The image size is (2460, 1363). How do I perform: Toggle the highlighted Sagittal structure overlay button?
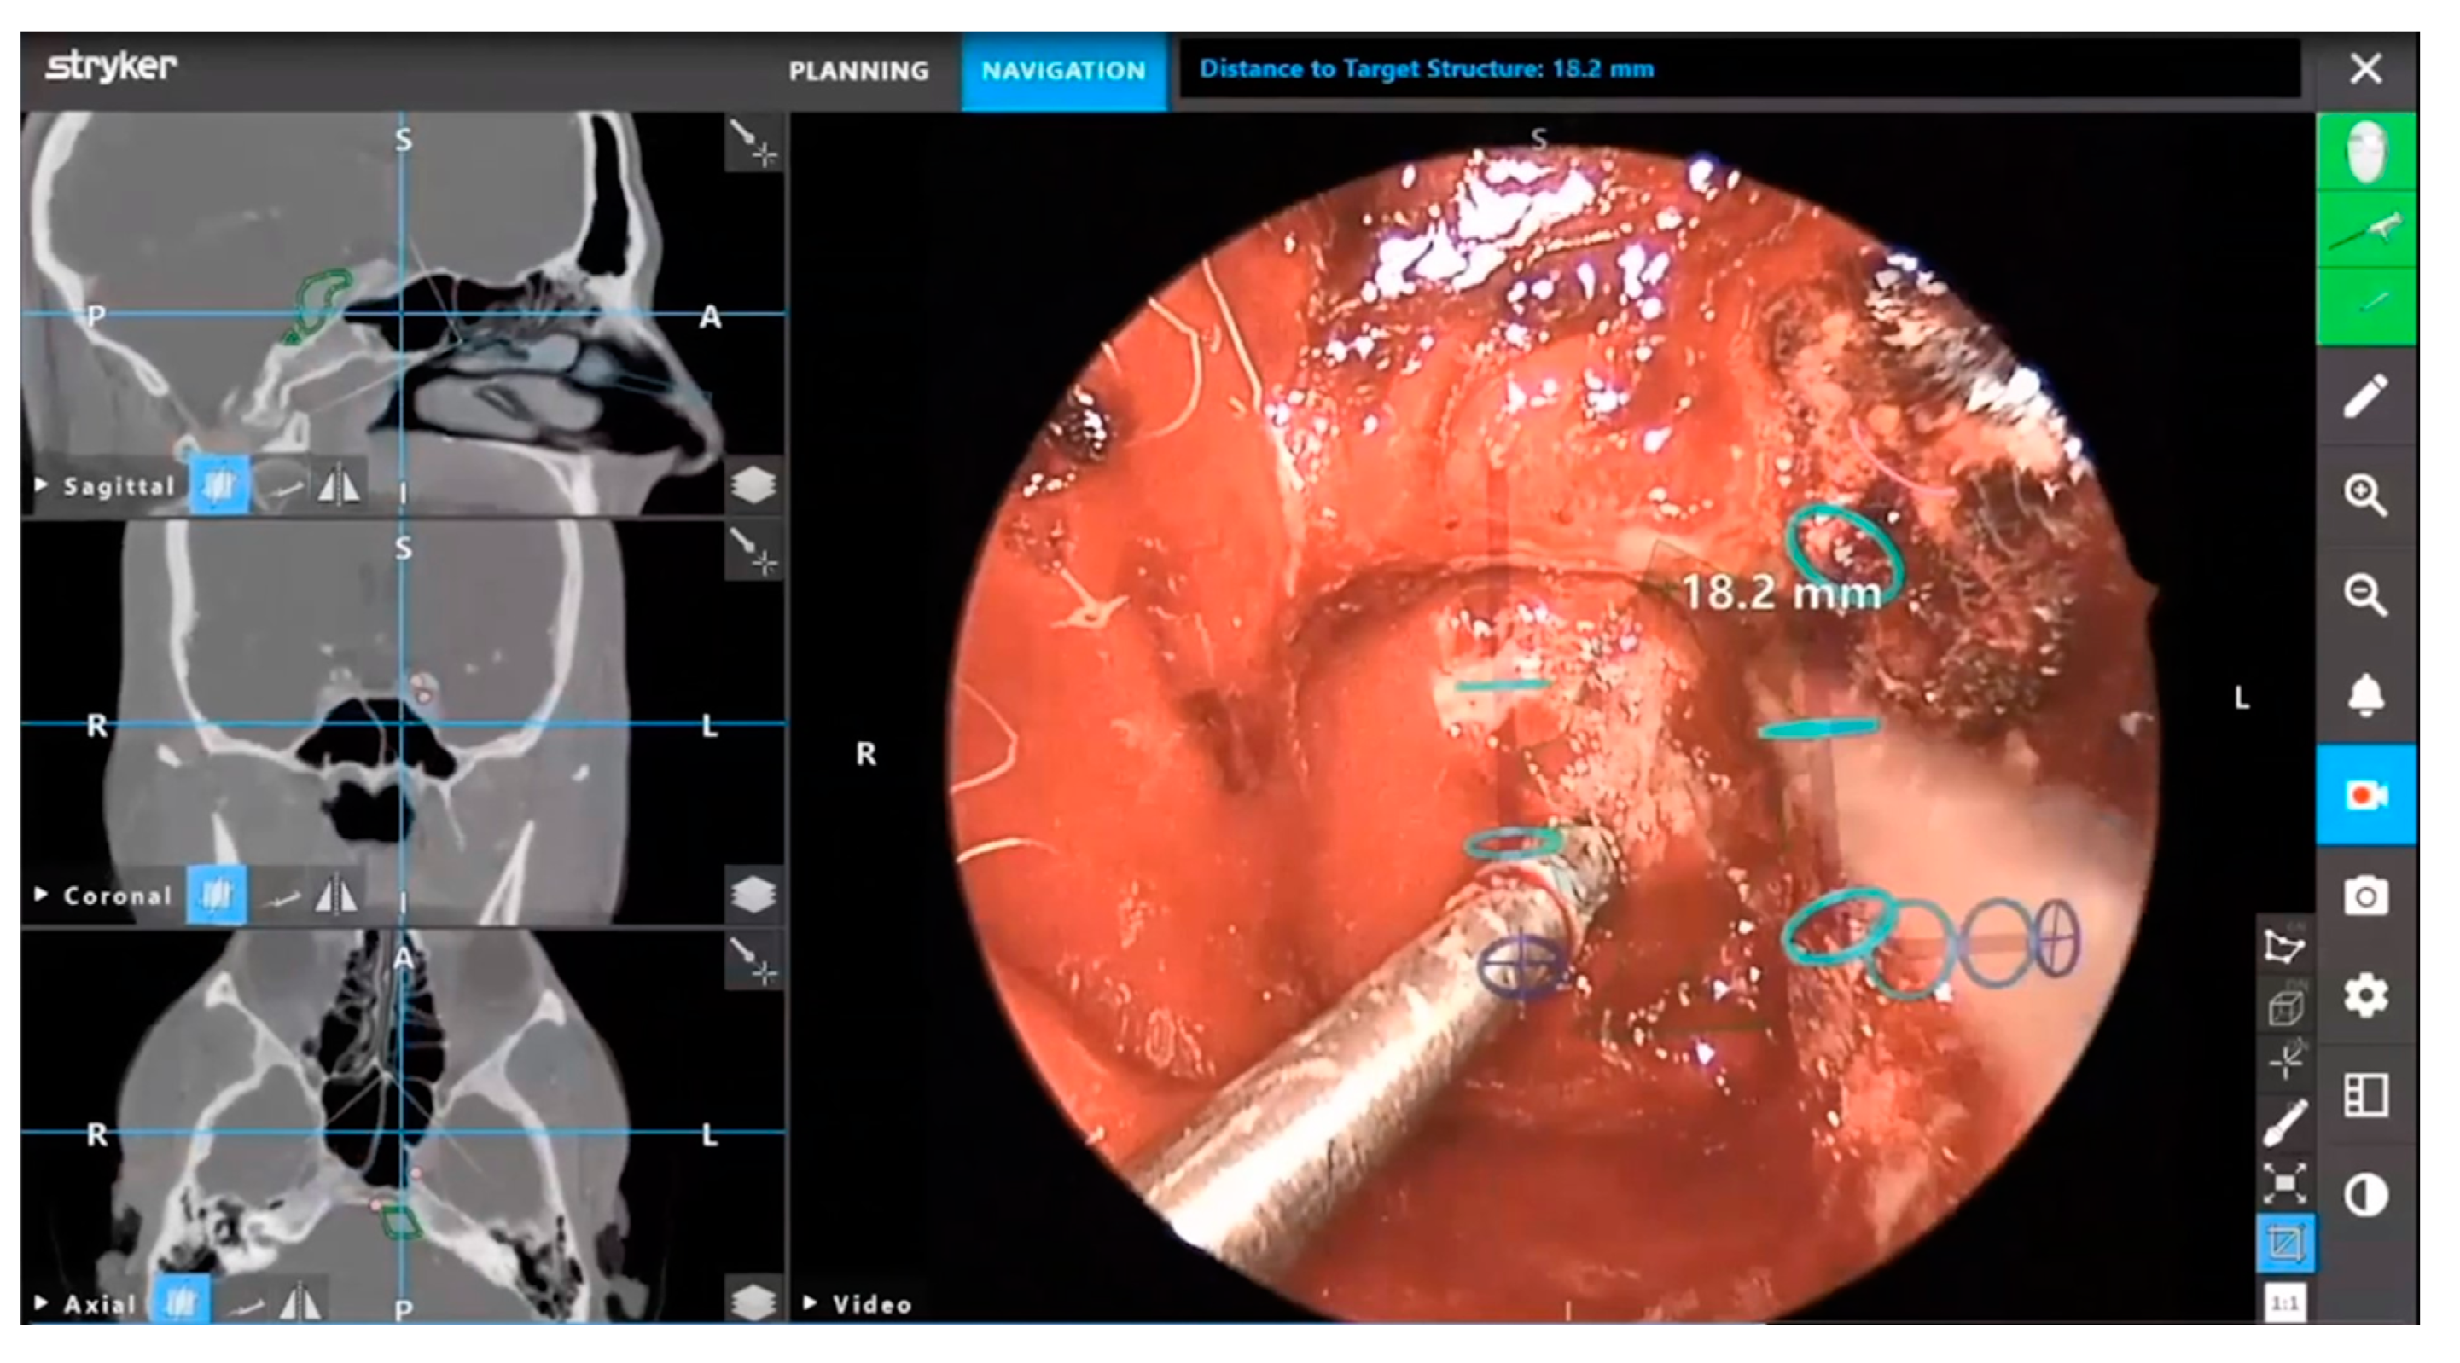click(x=218, y=486)
